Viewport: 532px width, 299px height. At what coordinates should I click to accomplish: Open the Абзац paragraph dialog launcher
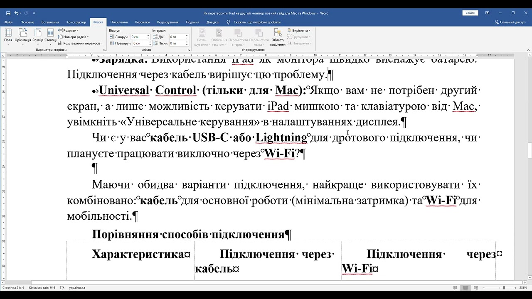[189, 50]
